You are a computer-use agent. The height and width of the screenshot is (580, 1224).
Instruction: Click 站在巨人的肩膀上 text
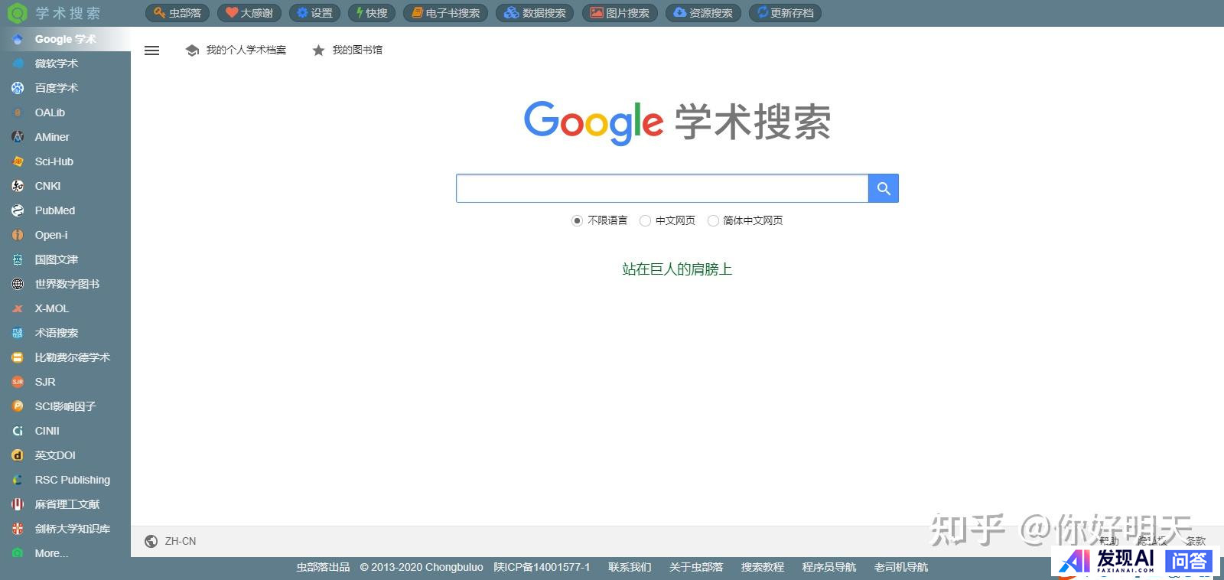coord(677,269)
